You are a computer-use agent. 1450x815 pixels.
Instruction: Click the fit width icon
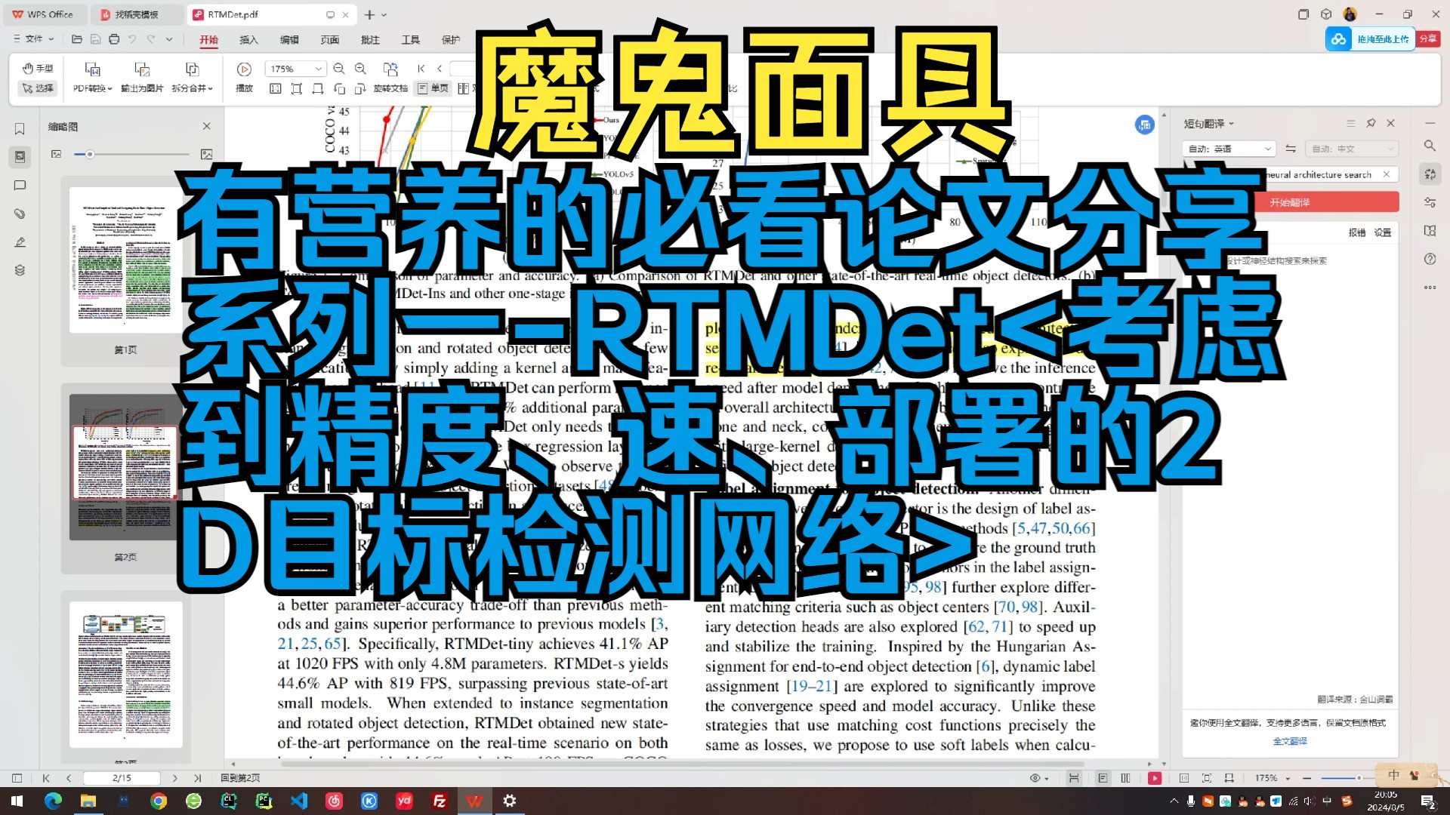click(x=318, y=89)
